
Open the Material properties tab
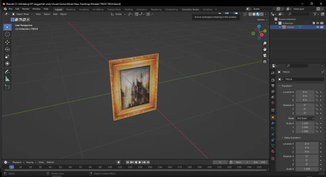(x=273, y=151)
